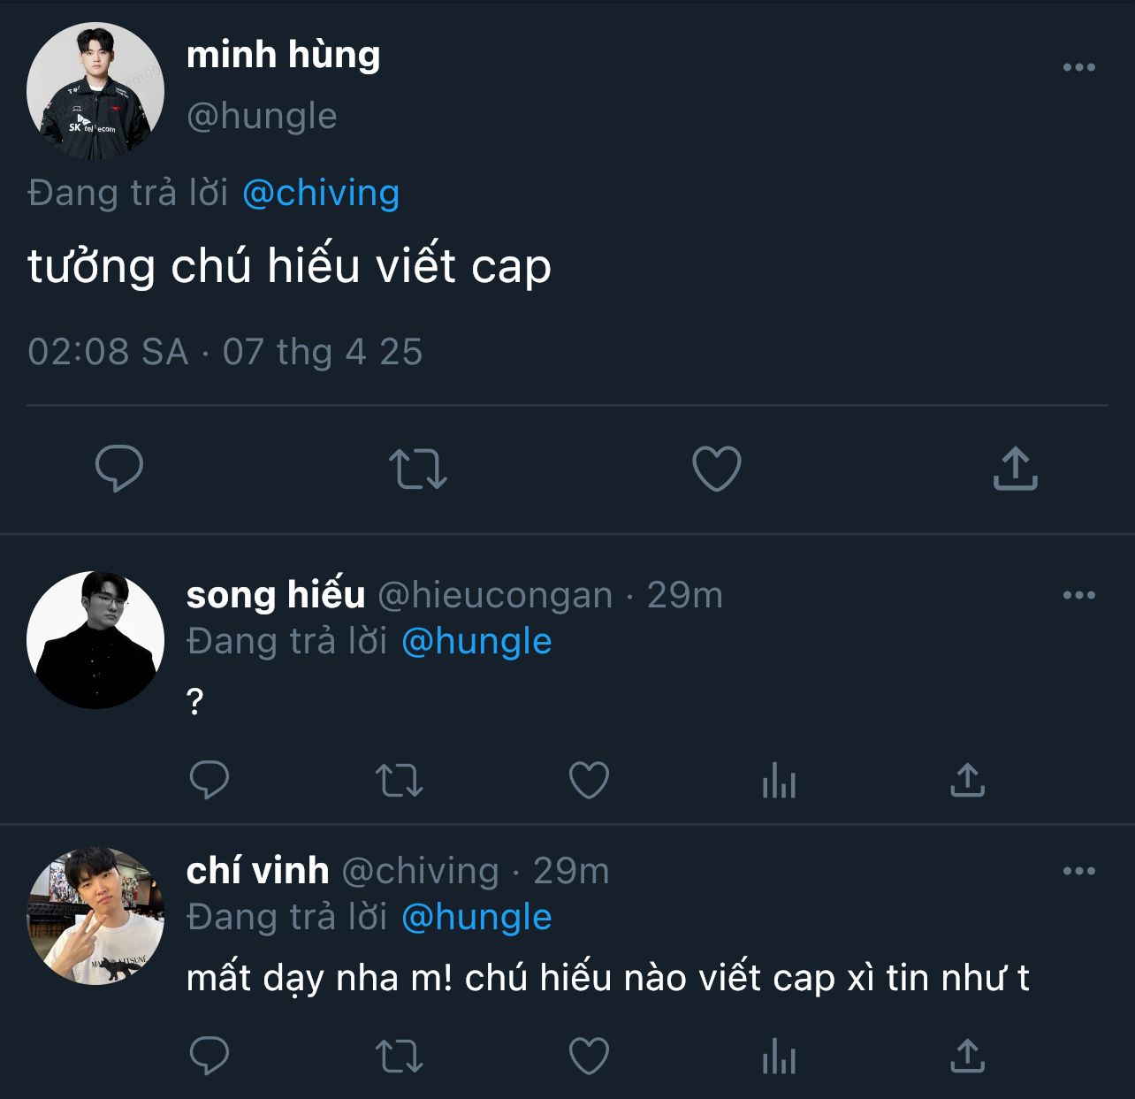Screen dimensions: 1135x1099
Task: Open more options for chí vinh's reply
Action: point(1078,871)
